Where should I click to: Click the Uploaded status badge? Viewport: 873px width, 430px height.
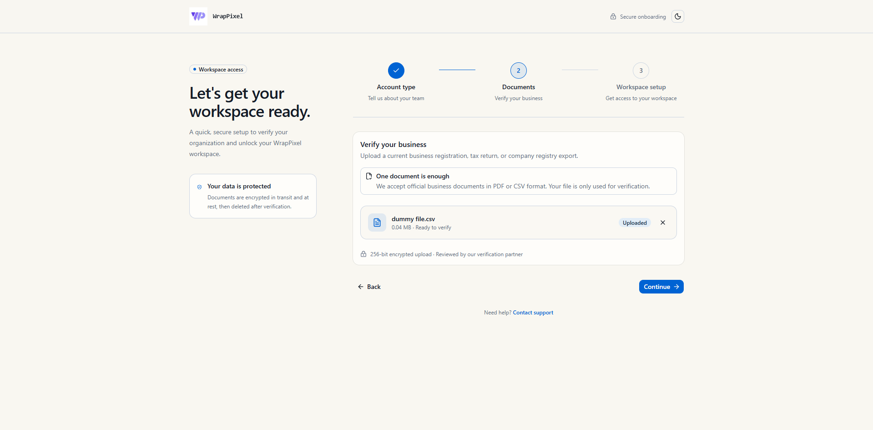pyautogui.click(x=635, y=223)
